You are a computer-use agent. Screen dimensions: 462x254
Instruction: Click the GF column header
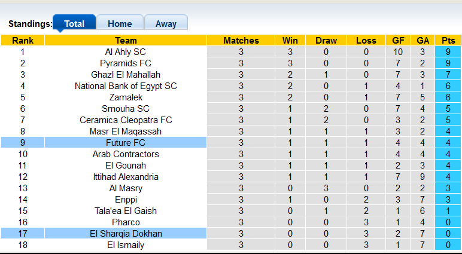(398, 41)
